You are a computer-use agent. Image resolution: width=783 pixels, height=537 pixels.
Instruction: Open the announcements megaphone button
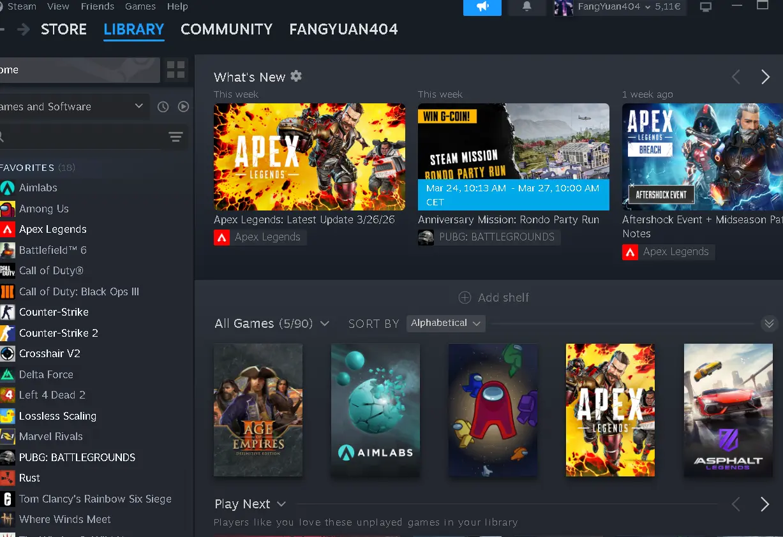[482, 7]
